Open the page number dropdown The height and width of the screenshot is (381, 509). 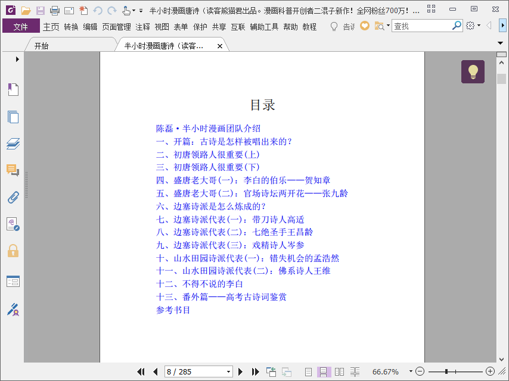(x=228, y=371)
